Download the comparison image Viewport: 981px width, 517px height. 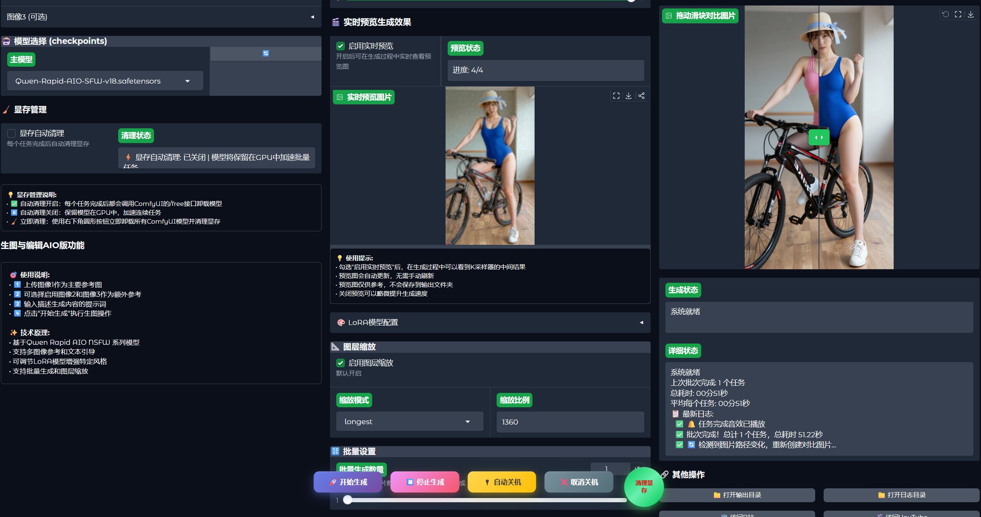(x=971, y=14)
